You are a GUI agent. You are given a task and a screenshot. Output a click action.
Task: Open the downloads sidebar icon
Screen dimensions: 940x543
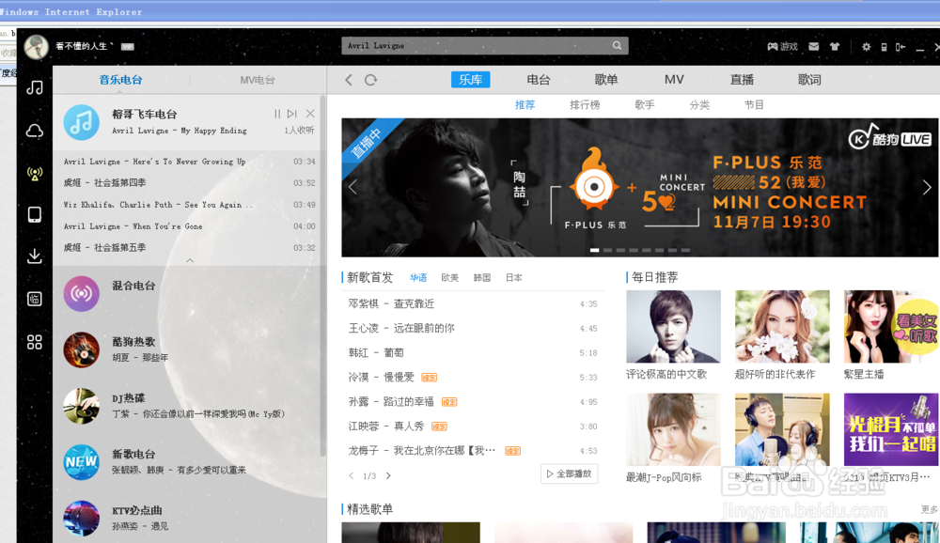(x=35, y=256)
